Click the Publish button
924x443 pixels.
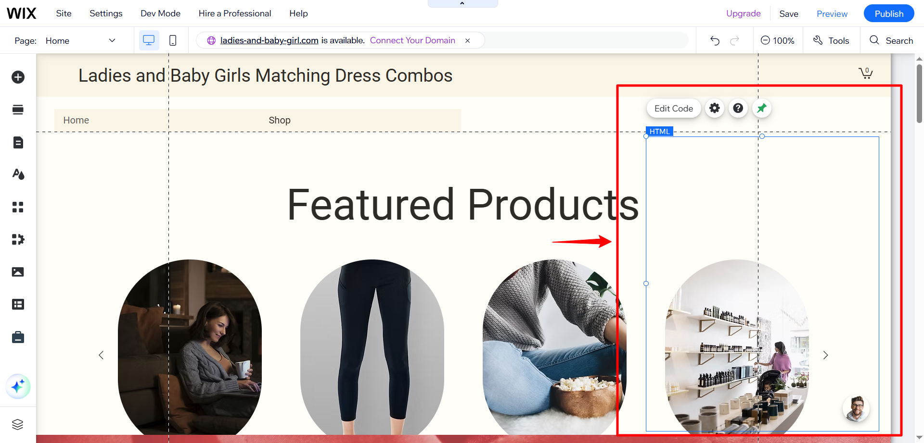coord(889,13)
